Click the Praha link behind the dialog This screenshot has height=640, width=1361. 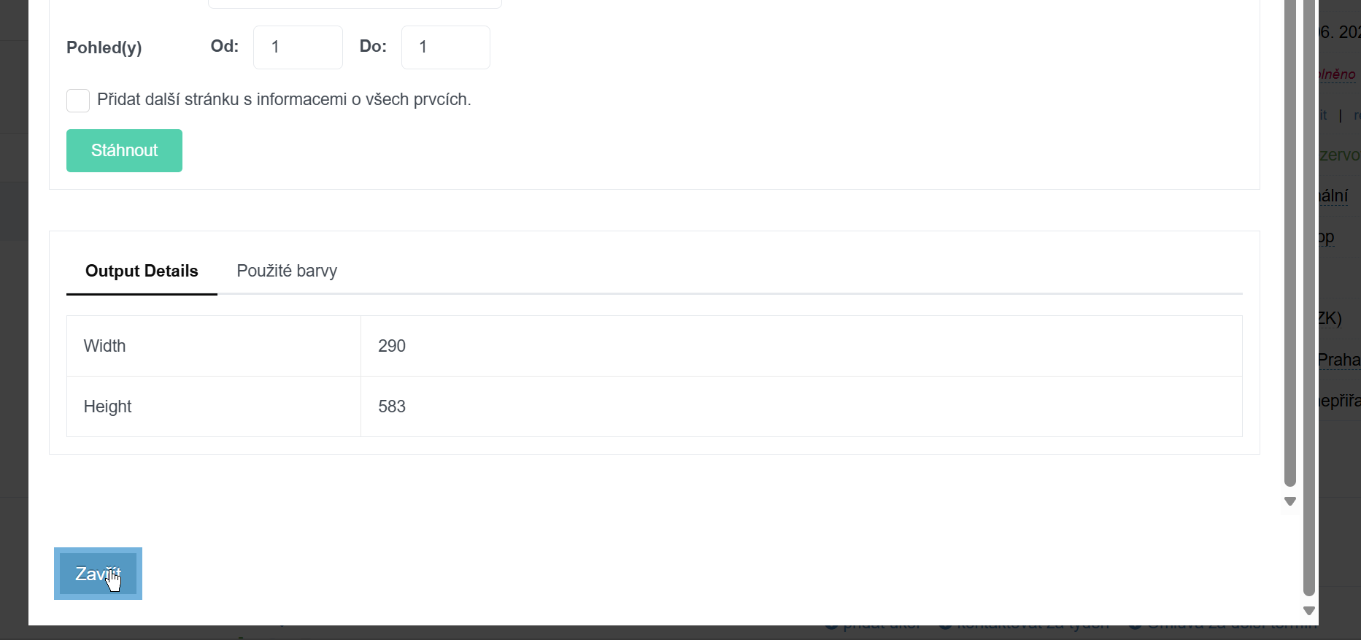tap(1339, 360)
